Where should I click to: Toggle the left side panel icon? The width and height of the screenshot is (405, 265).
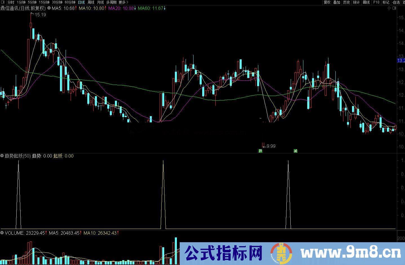[x=2, y=2]
